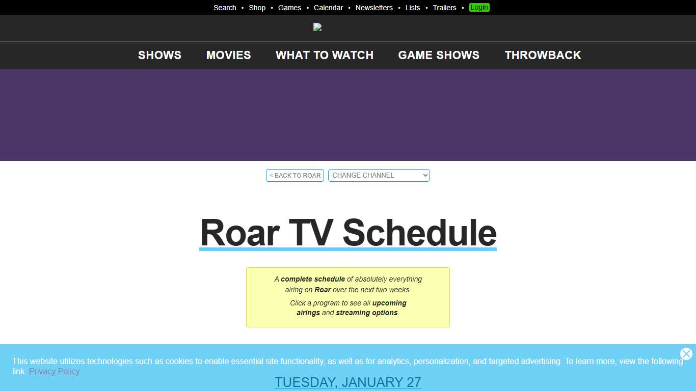Open the Calendar page
This screenshot has width=696, height=391.
point(328,8)
